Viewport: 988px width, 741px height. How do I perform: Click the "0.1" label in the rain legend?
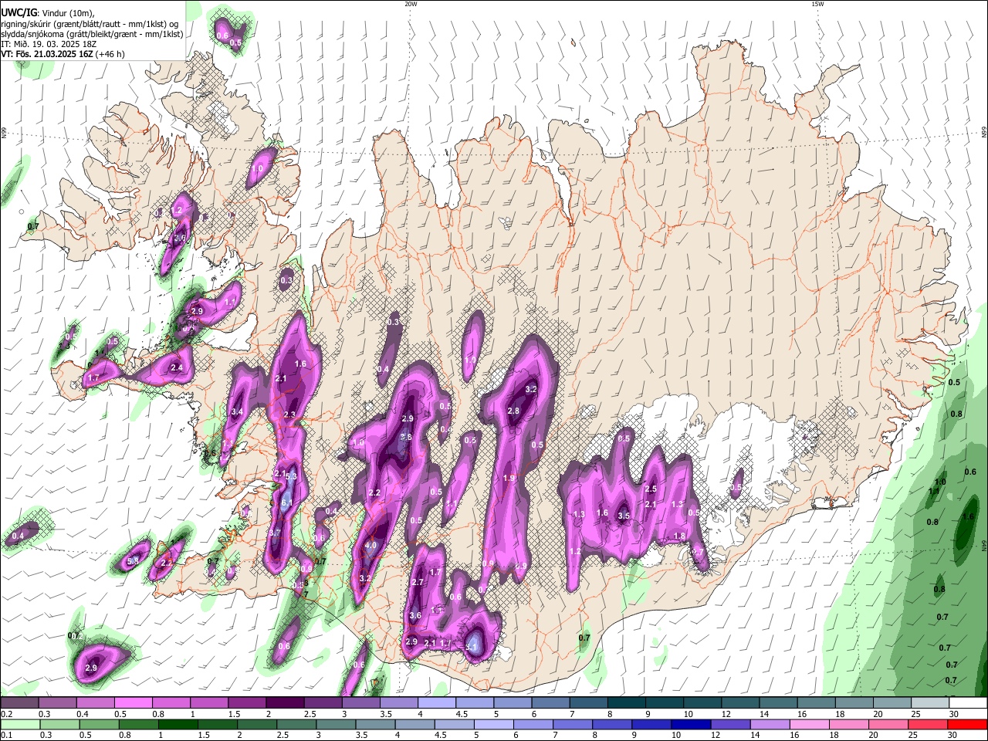7,735
